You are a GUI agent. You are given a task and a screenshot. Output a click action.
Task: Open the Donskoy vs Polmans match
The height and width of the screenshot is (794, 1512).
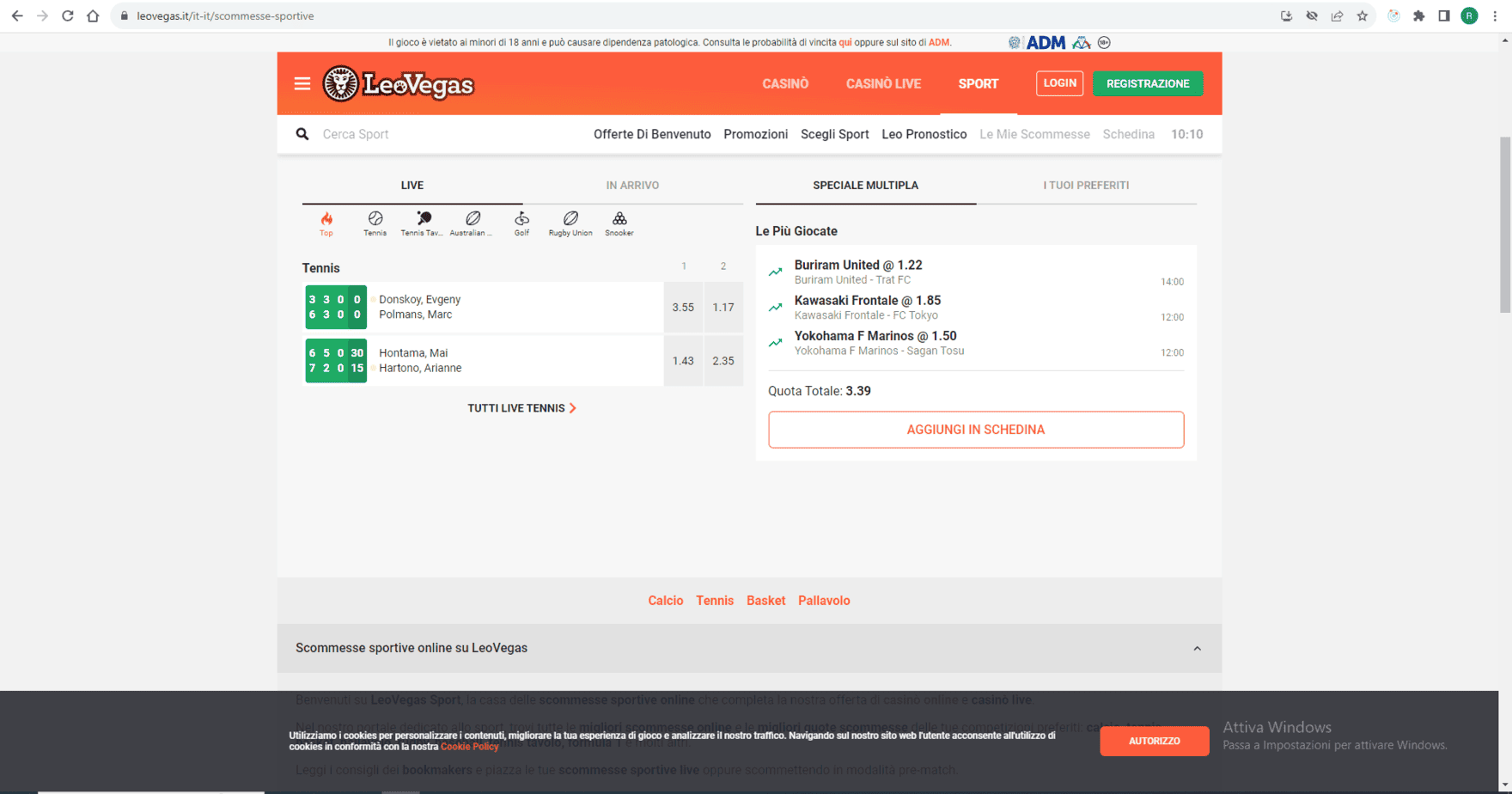(484, 307)
